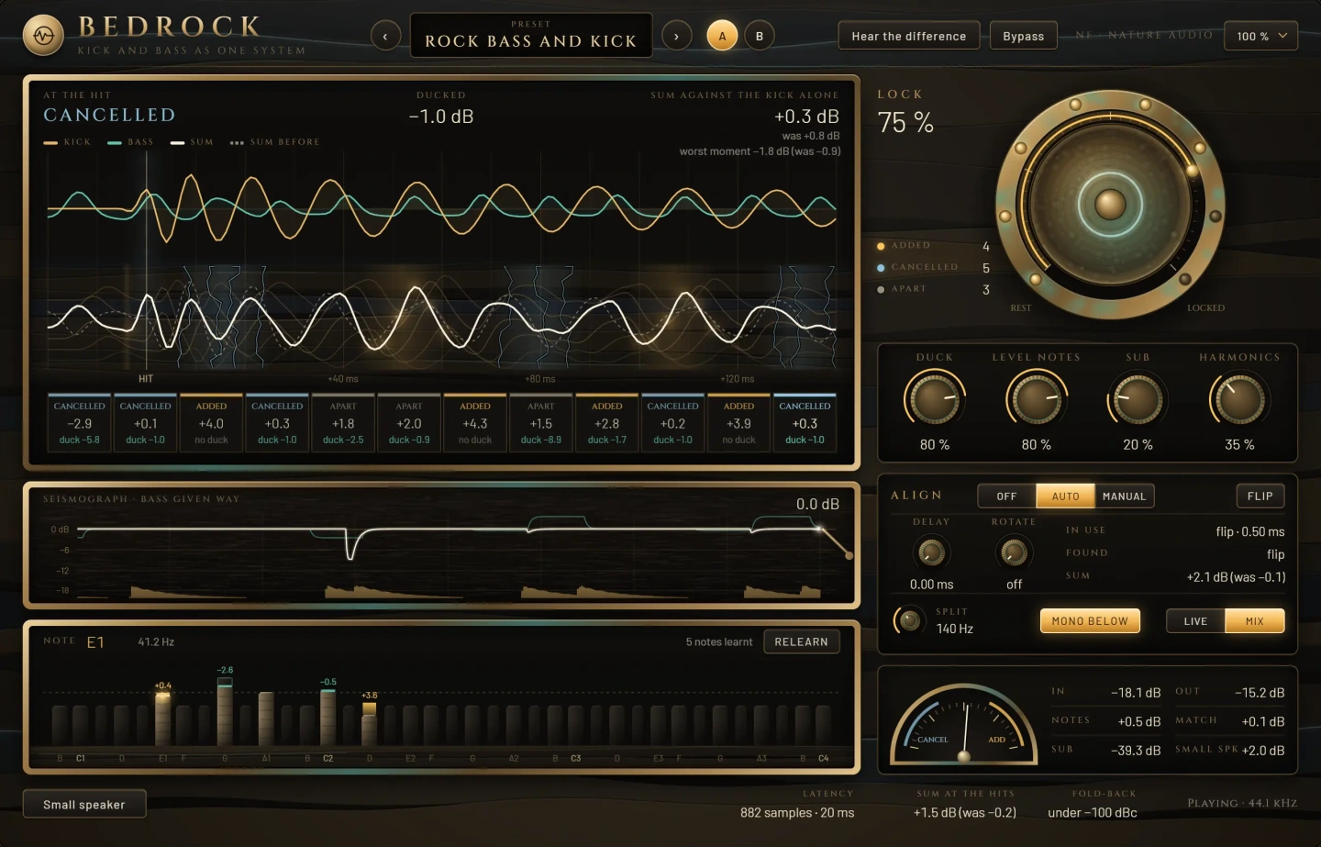Click Hear the difference button
This screenshot has height=847, width=1321.
click(909, 36)
